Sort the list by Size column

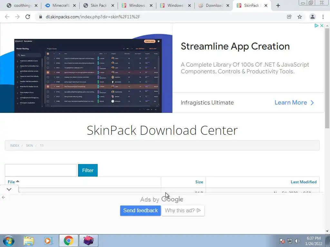point(199,182)
